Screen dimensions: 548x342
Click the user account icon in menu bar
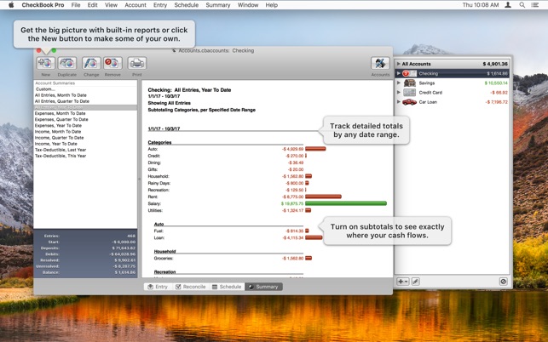tap(508, 5)
